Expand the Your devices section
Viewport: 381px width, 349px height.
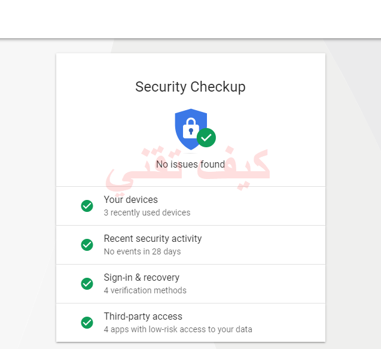tap(191, 206)
